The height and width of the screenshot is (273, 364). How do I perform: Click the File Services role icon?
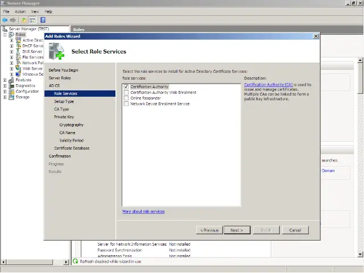pyautogui.click(x=18, y=57)
